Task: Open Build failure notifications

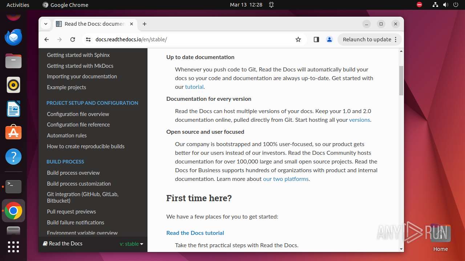Action: [x=76, y=223]
